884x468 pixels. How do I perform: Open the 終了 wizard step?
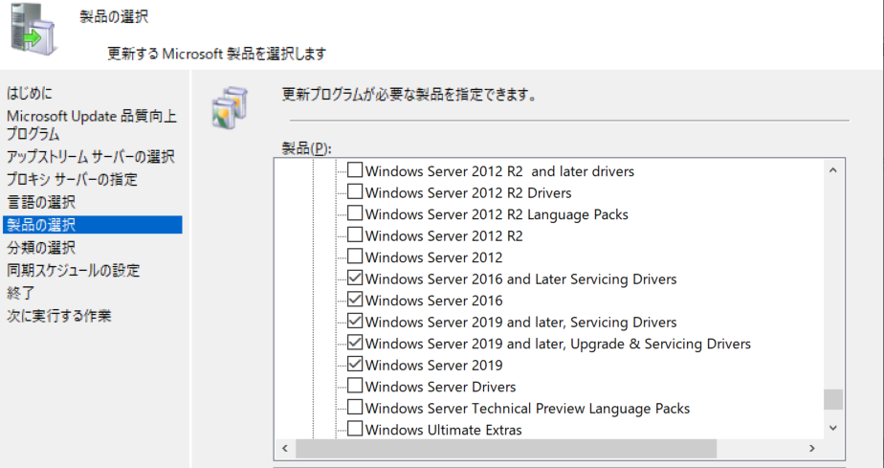point(21,293)
